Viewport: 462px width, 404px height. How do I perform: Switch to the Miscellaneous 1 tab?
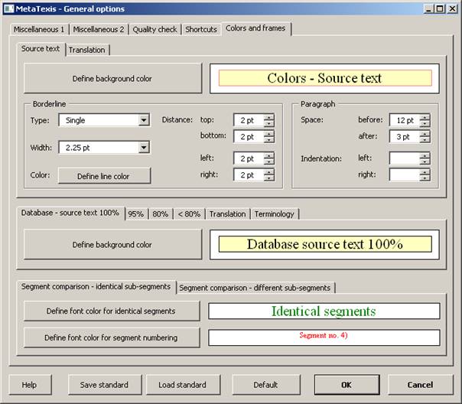(x=39, y=30)
